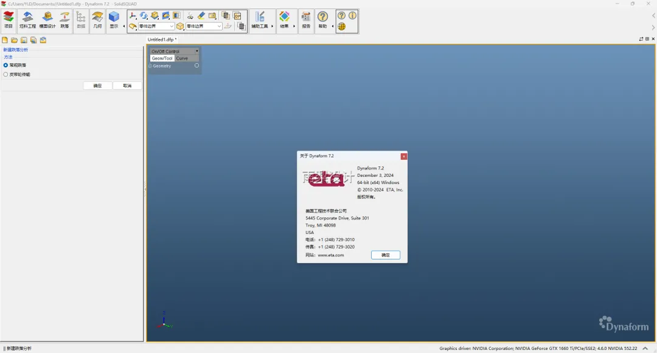Click the 新建跌落分析 heading text
Image resolution: width=657 pixels, height=353 pixels.
(15, 50)
